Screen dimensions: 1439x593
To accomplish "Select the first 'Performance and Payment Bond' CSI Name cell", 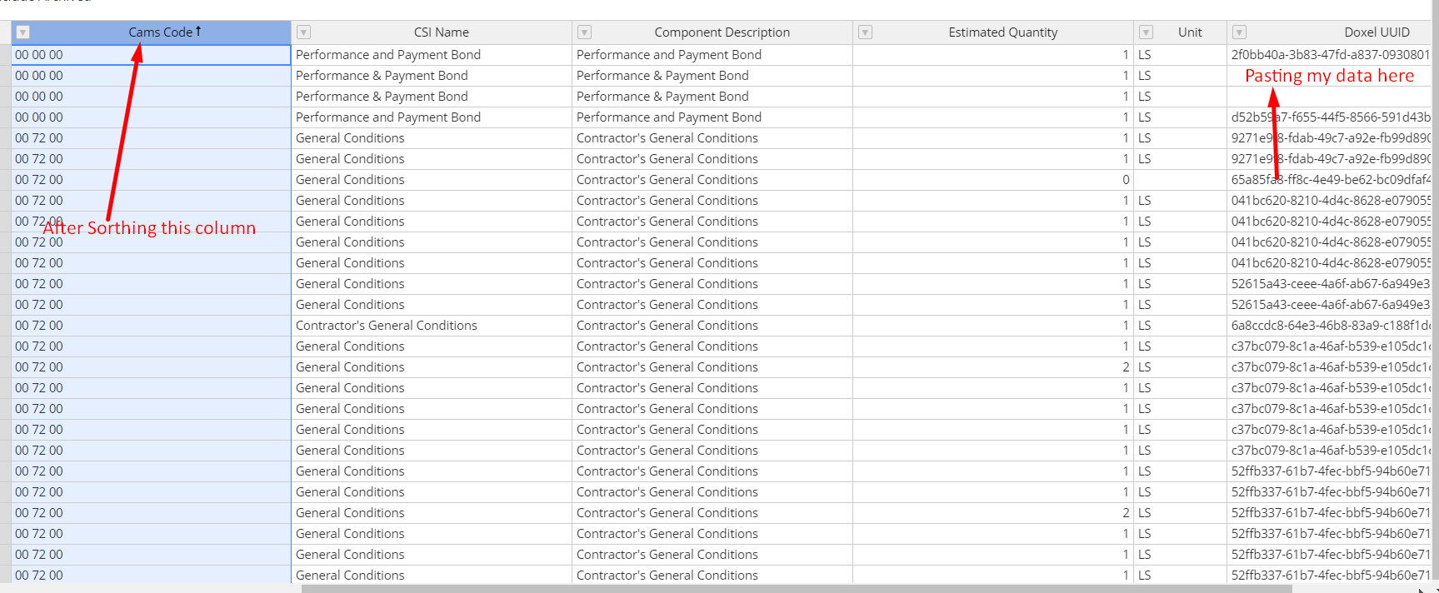I will 432,55.
